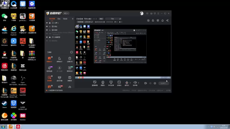Open the virtual avatar bear-face tool
Image resolution: width=230 pixels, height=129 pixels.
coord(60,78)
